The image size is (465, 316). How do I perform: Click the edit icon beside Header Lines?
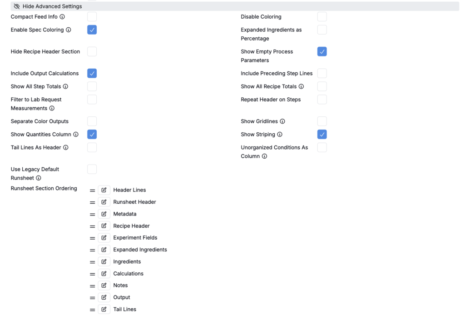(x=104, y=190)
